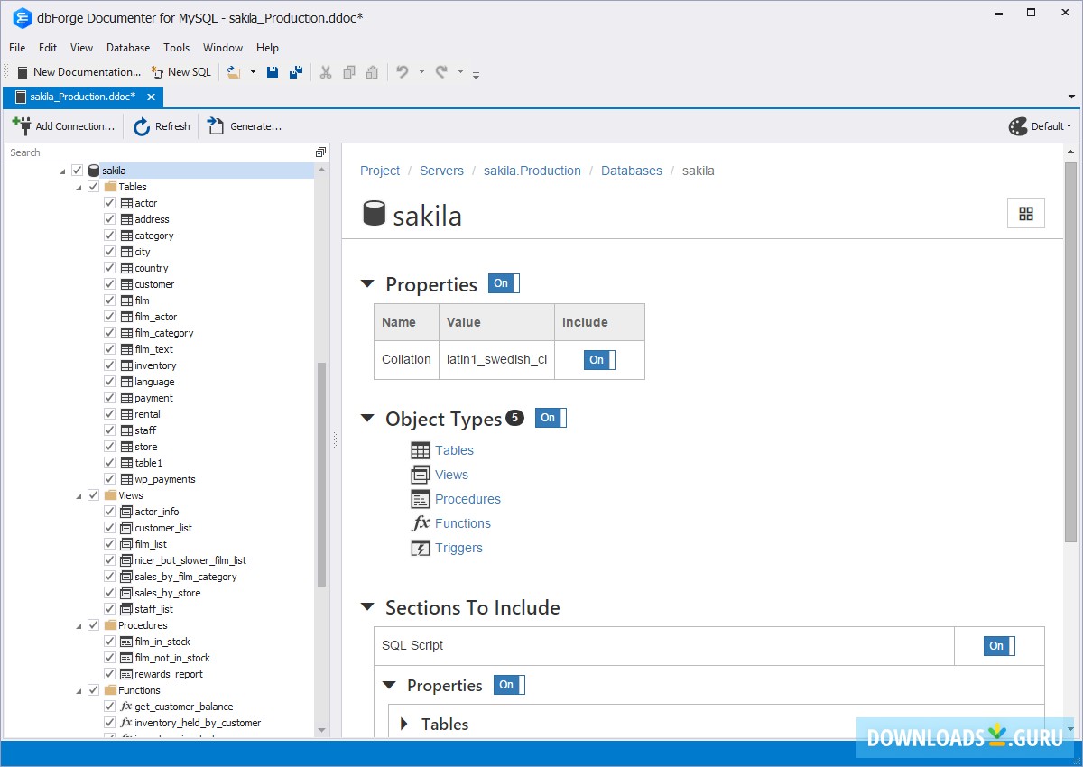Go to the Databases breadcrumb link
The width and height of the screenshot is (1083, 767).
pos(632,171)
